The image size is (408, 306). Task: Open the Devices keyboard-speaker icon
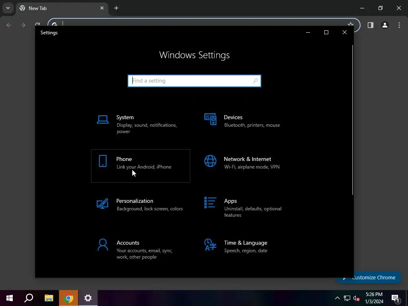[210, 119]
